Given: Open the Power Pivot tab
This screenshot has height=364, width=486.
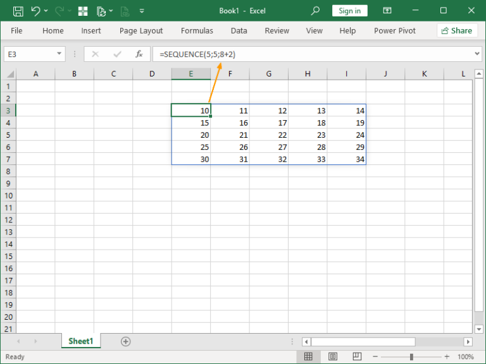Looking at the screenshot, I should click(395, 30).
